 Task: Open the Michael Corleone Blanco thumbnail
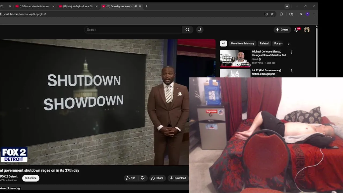235,58
